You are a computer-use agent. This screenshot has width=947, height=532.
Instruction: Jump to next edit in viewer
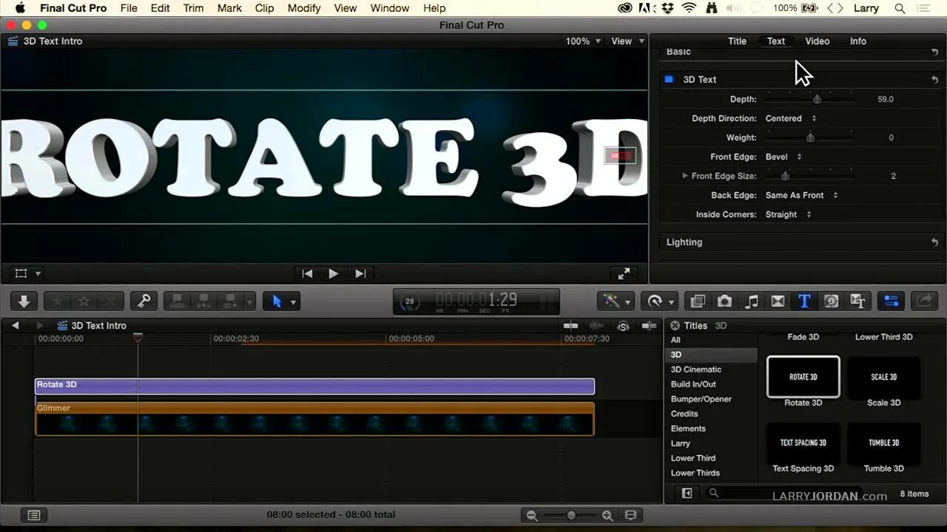360,273
